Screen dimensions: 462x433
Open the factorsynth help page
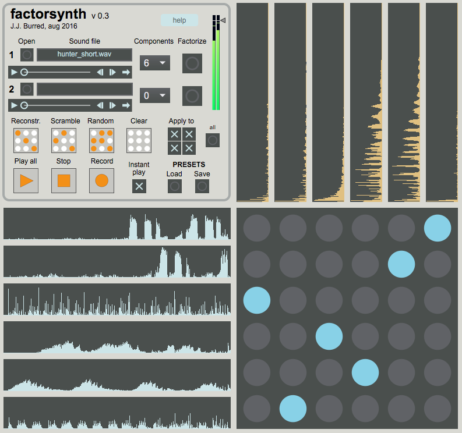(x=179, y=20)
